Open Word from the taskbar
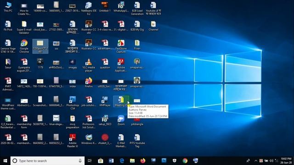Viewport: 294px width, 165px height. [x=111, y=161]
